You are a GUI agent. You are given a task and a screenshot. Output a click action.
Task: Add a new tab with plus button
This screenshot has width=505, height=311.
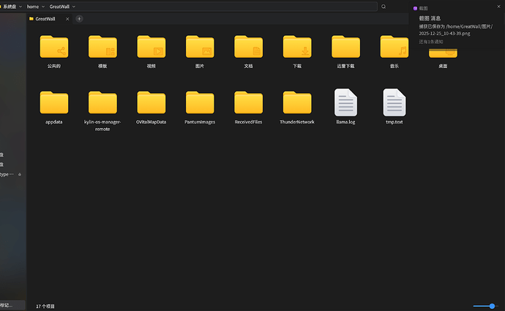click(79, 19)
